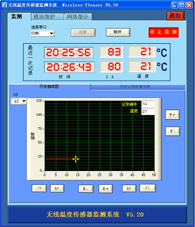
Task: Click the greyed 连接 connect button
Action: pyautogui.click(x=83, y=32)
